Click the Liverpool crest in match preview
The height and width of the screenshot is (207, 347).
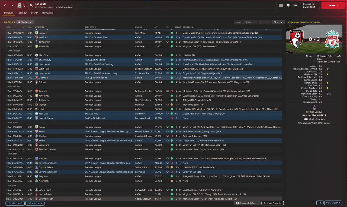[332, 39]
